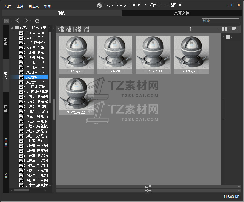The width and height of the screenshot is (244, 202).
Task: Click the save multiple materials to library icon
Action: tap(87, 29)
